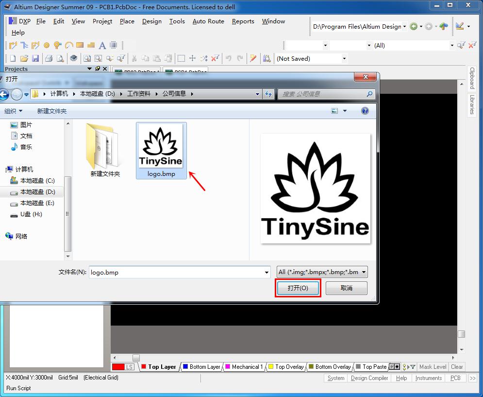Click the undo arrow toolbar icon
Viewport: 483px width, 397px height.
(228, 58)
